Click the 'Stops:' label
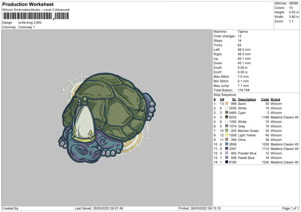Image resolution: width=301 pixels, height=212 pixels. [218, 40]
